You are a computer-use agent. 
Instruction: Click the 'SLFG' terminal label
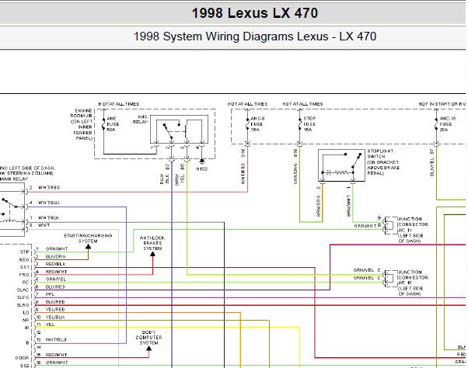[23, 297]
